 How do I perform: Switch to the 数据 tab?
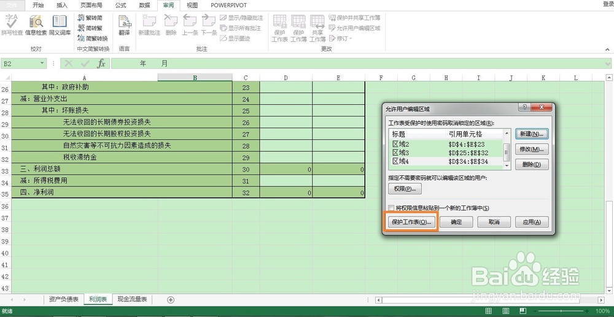(x=144, y=5)
